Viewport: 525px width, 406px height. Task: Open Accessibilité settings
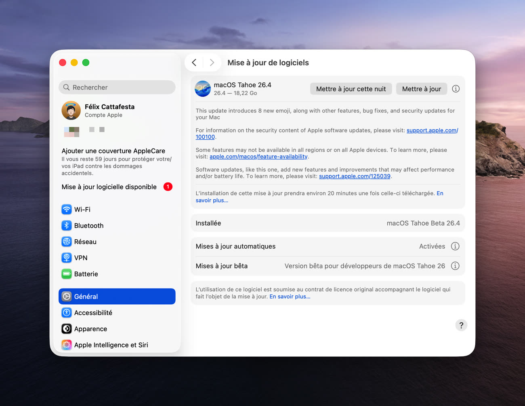point(93,313)
